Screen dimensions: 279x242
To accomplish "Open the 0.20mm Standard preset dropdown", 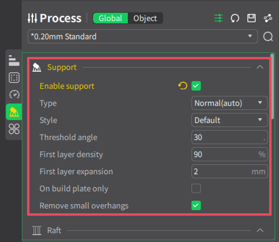I will 143,37.
